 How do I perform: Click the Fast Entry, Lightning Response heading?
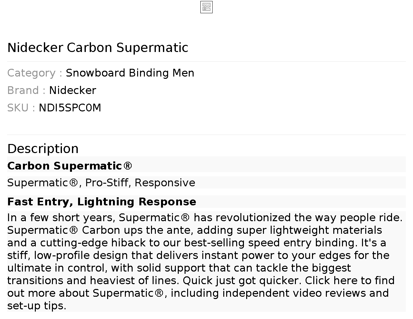tap(102, 202)
